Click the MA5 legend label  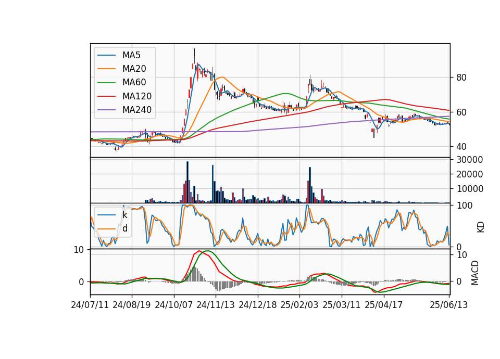[x=131, y=55]
